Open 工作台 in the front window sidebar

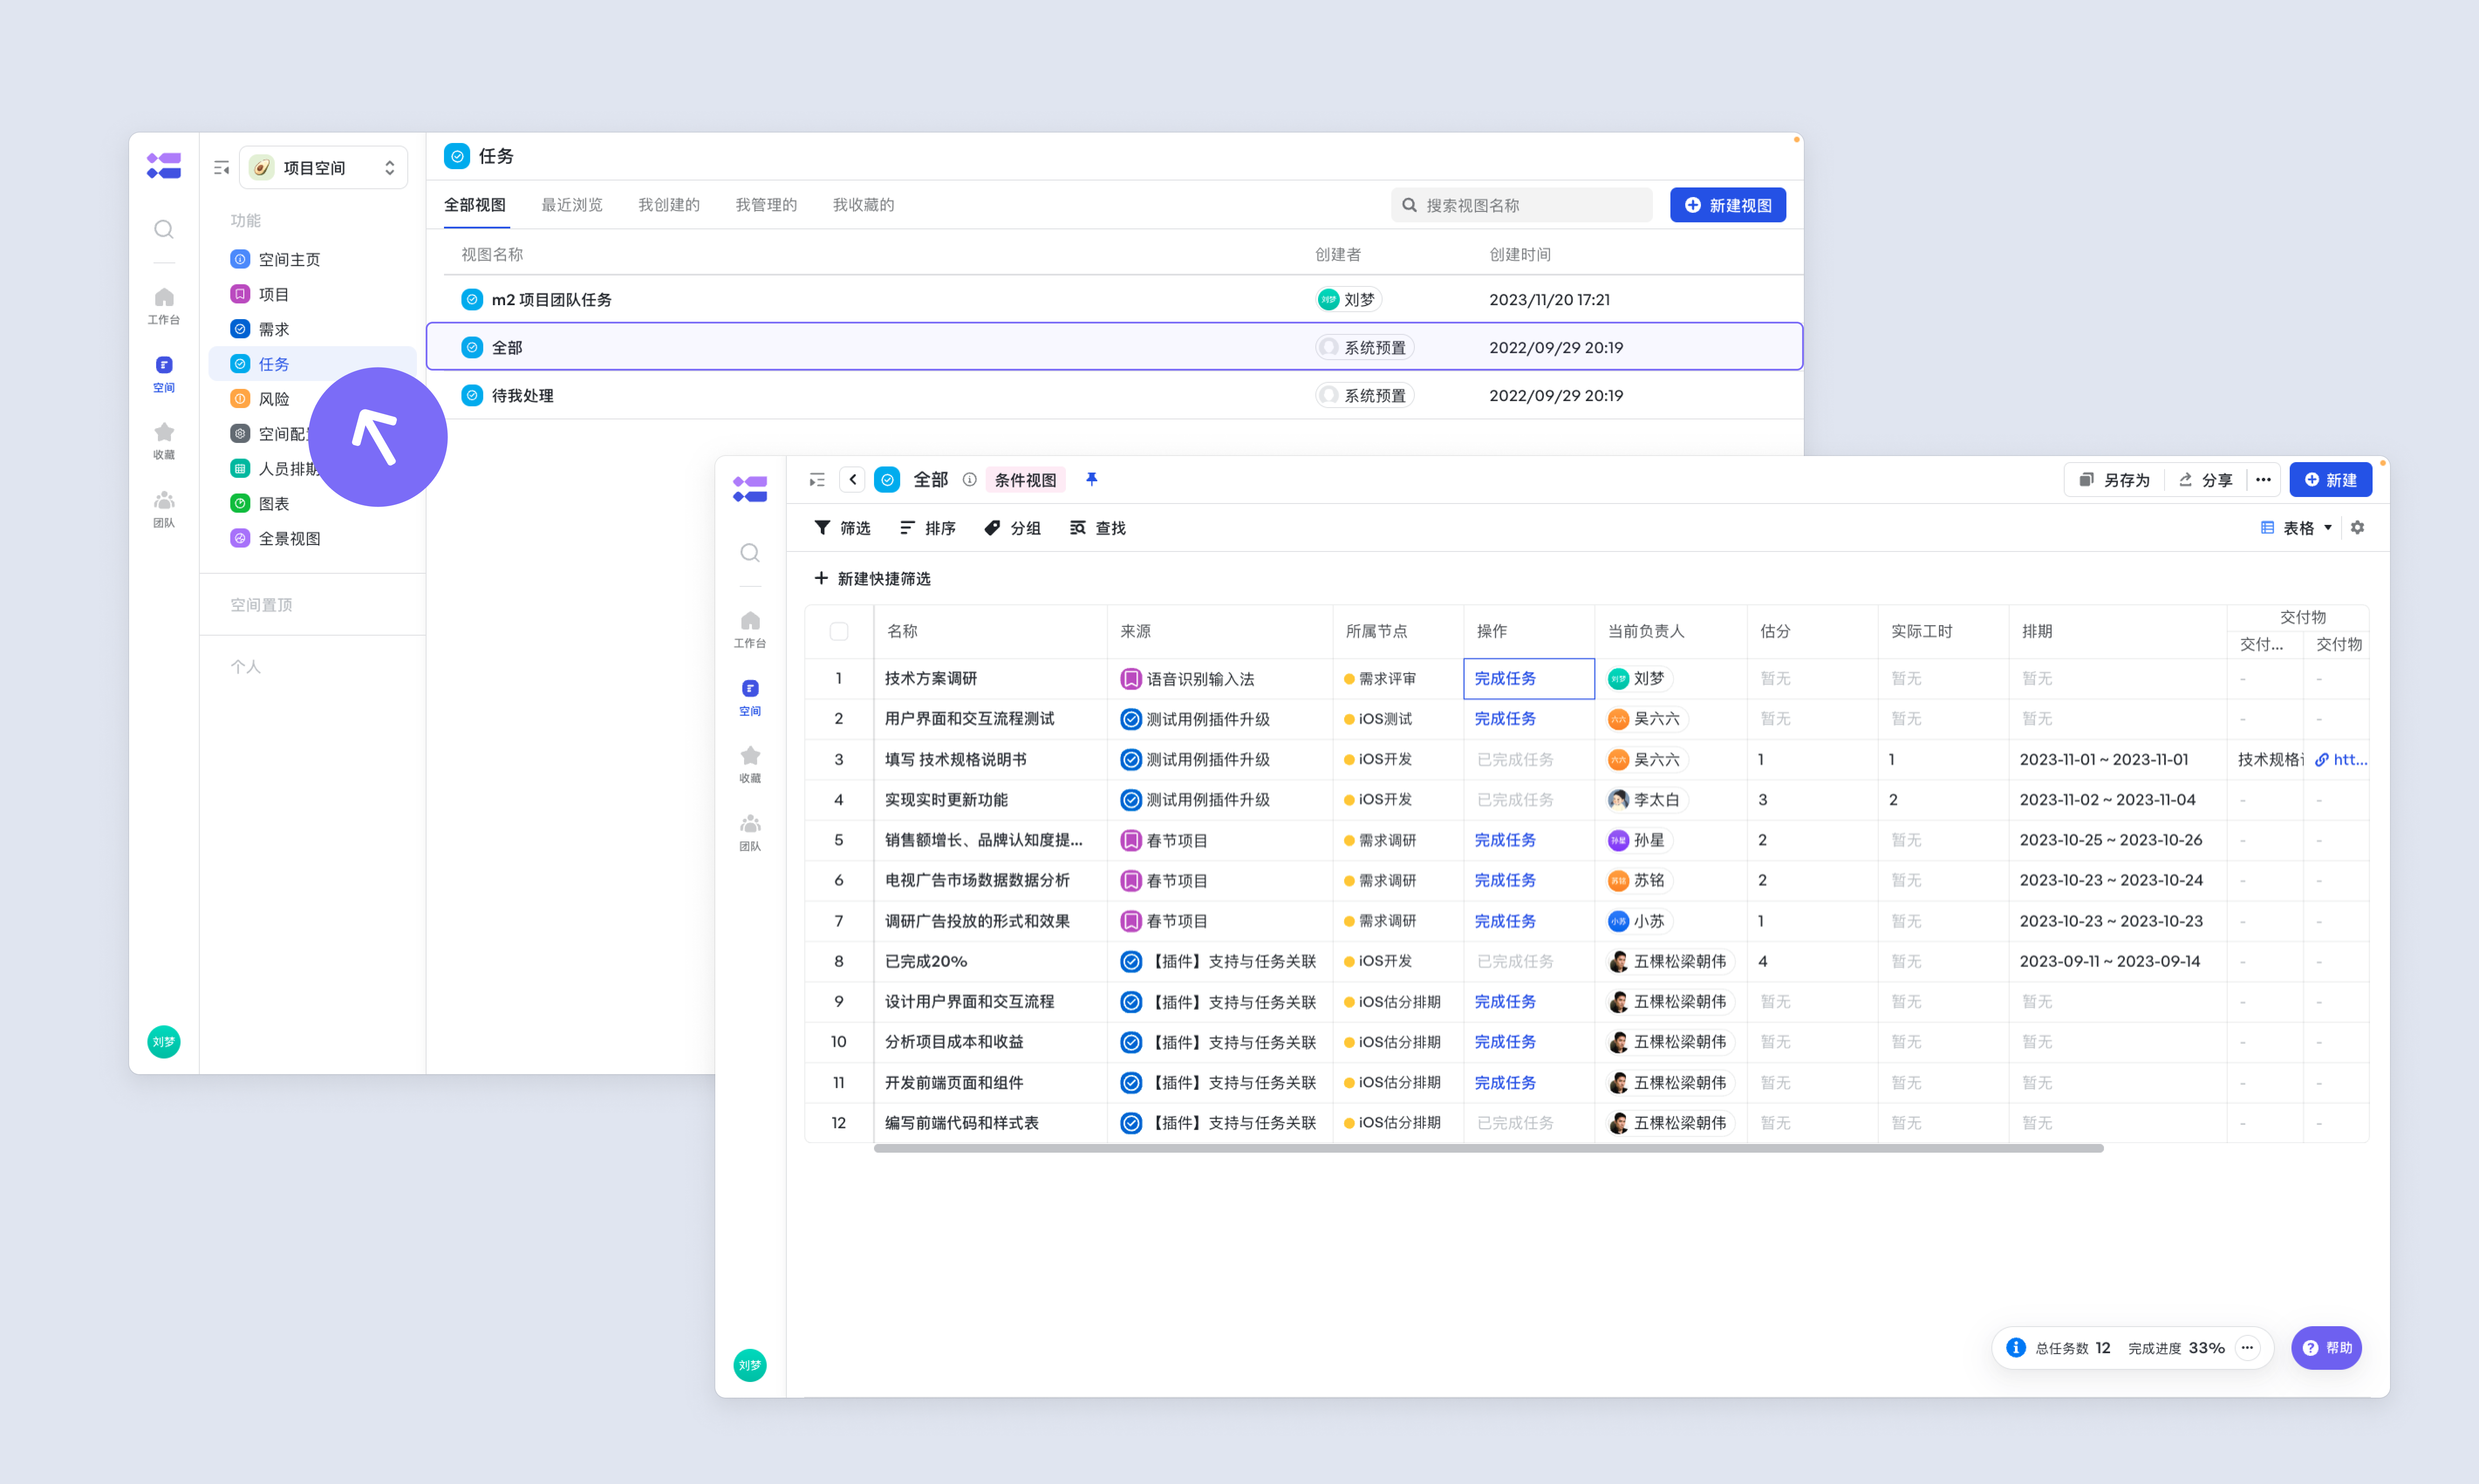(x=750, y=630)
